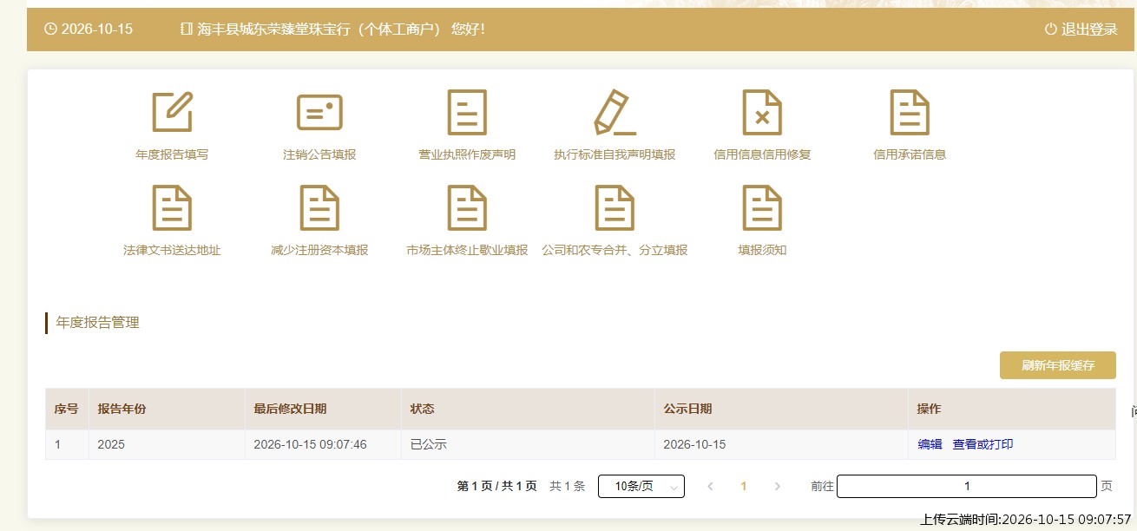Click the 共 1 条 total count text

(x=568, y=487)
